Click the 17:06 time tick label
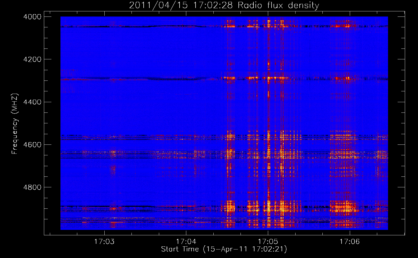 point(350,241)
